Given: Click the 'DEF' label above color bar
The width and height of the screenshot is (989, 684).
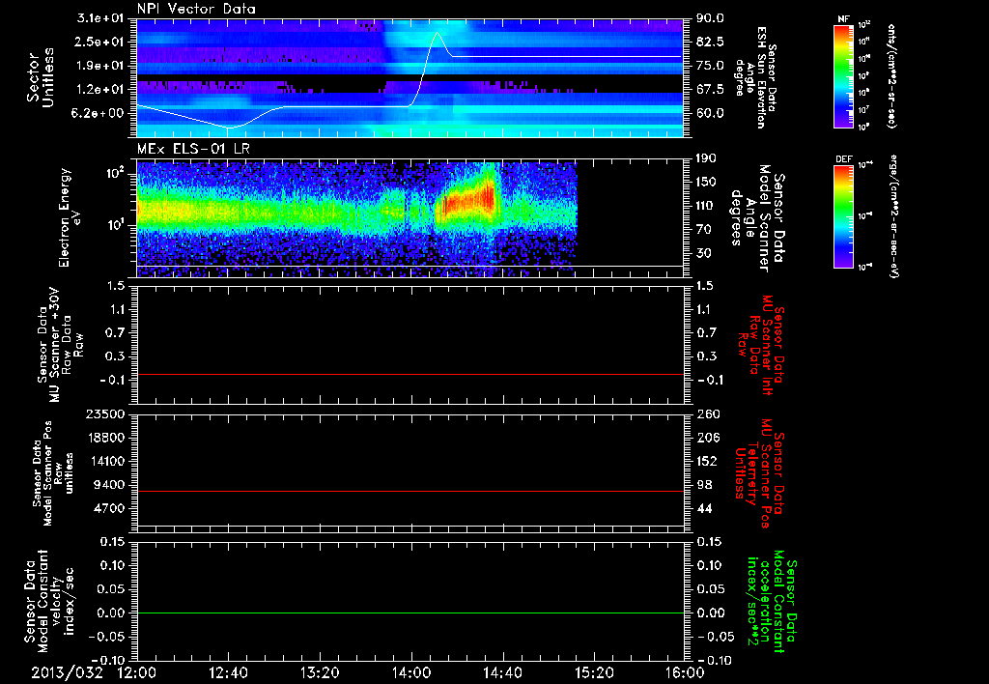Looking at the screenshot, I should (x=844, y=159).
